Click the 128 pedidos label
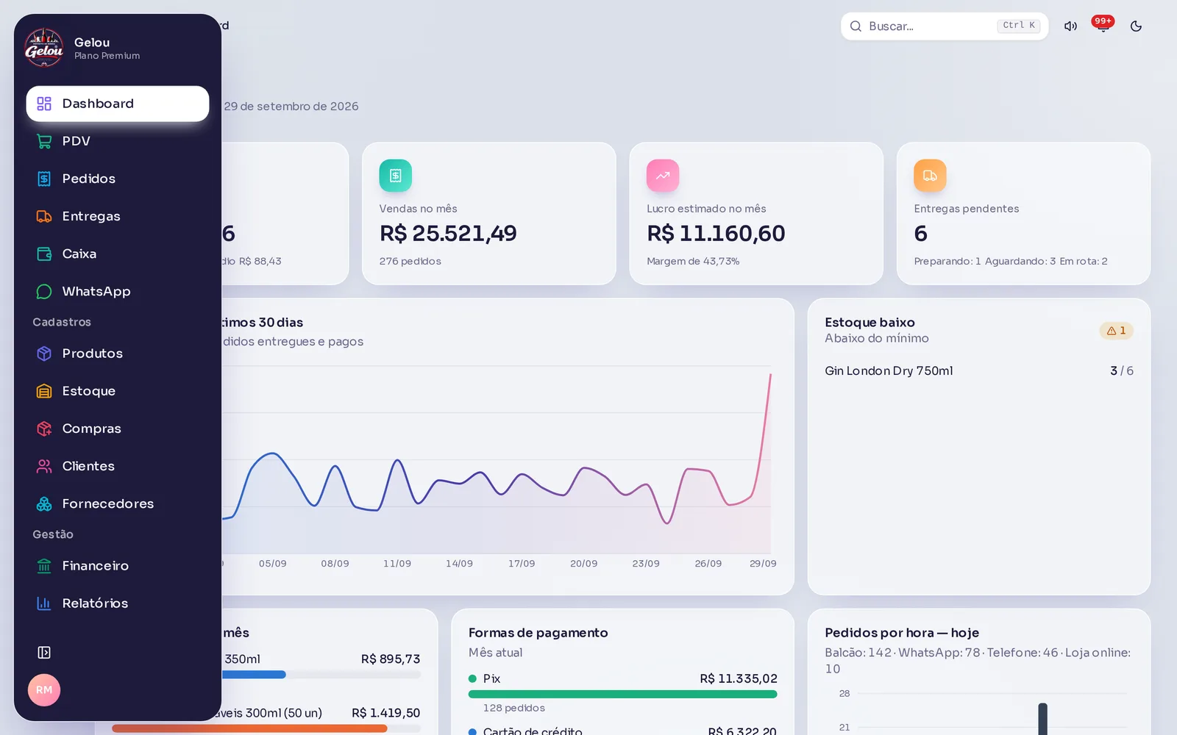Screen dimensions: 1177x735 (x=513, y=708)
